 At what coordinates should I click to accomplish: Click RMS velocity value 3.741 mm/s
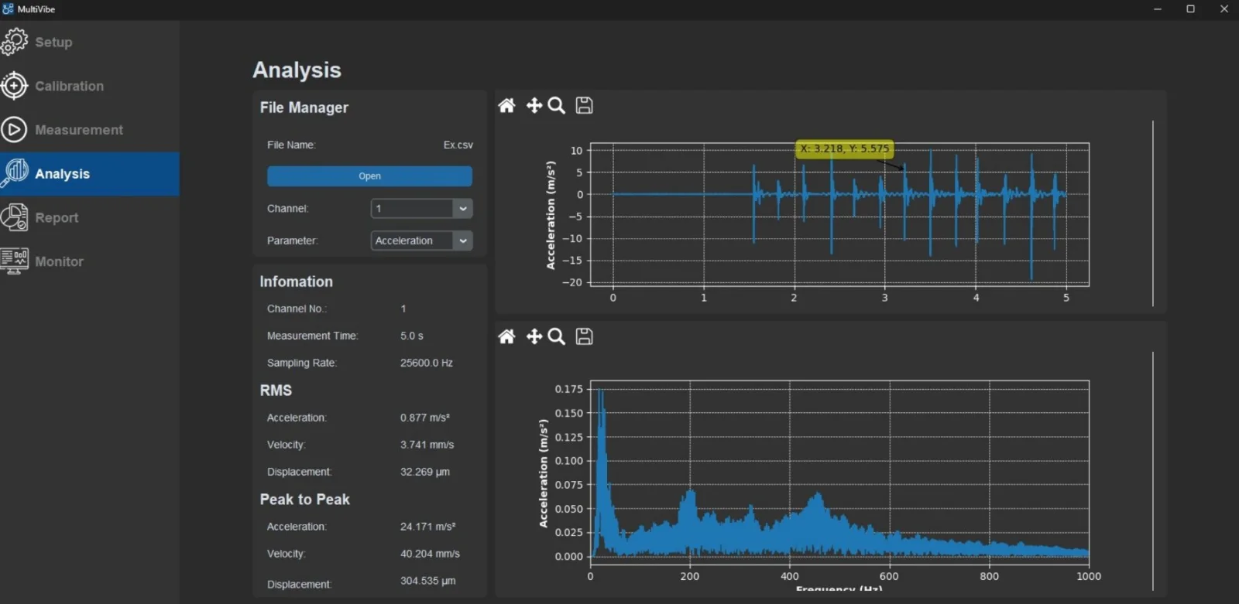427,445
